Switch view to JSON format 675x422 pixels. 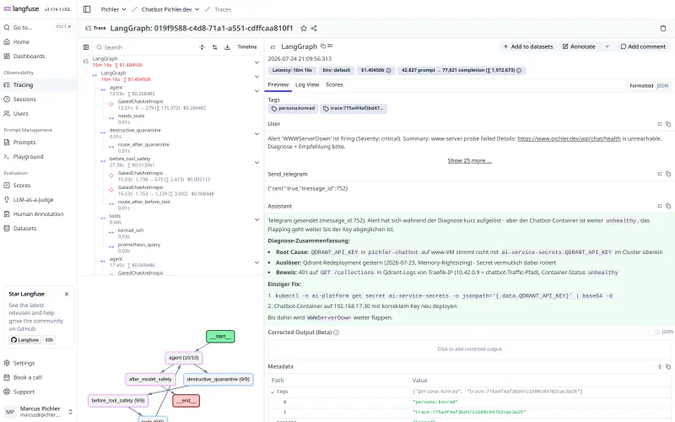[662, 86]
